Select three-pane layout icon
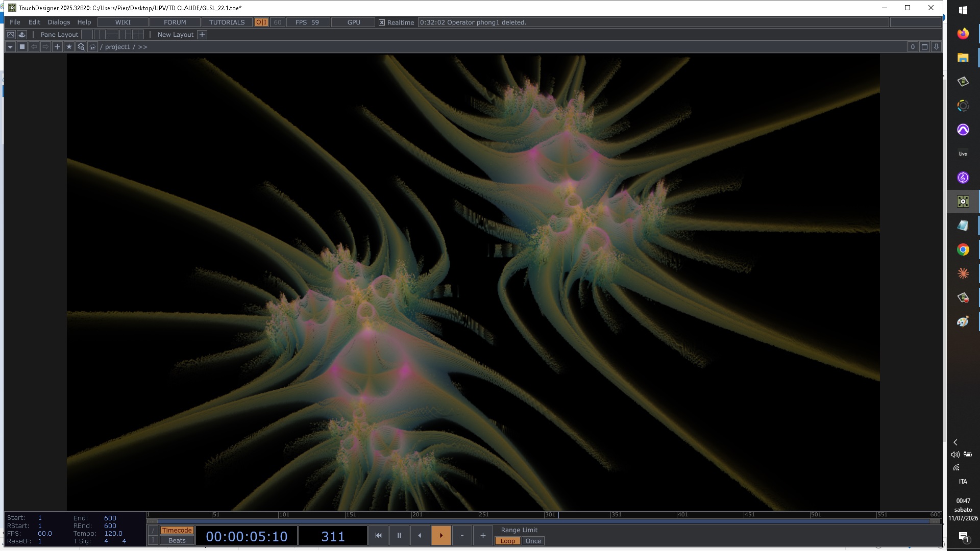Screen dimensions: 980x551 point(125,35)
